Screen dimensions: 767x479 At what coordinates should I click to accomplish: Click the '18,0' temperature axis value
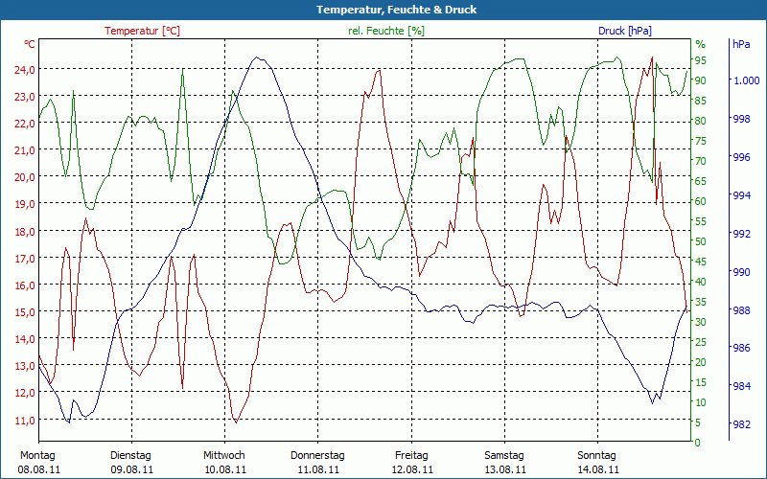click(x=25, y=232)
